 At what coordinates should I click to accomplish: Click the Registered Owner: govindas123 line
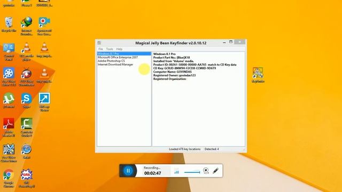[174, 75]
